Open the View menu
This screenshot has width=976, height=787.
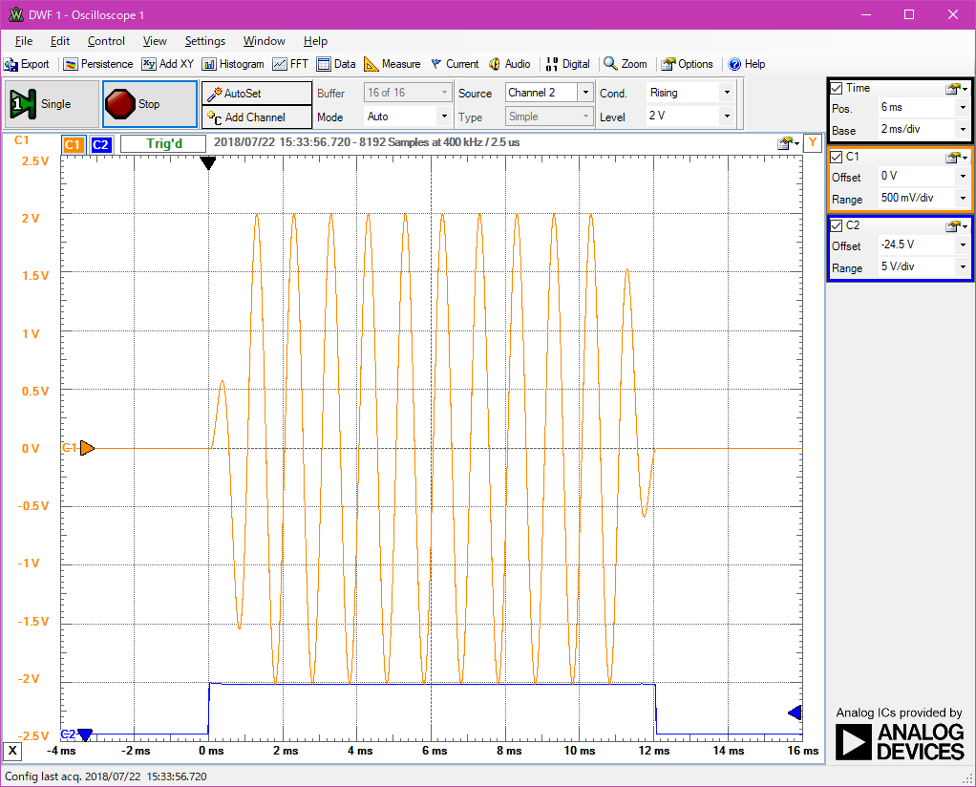pyautogui.click(x=155, y=41)
